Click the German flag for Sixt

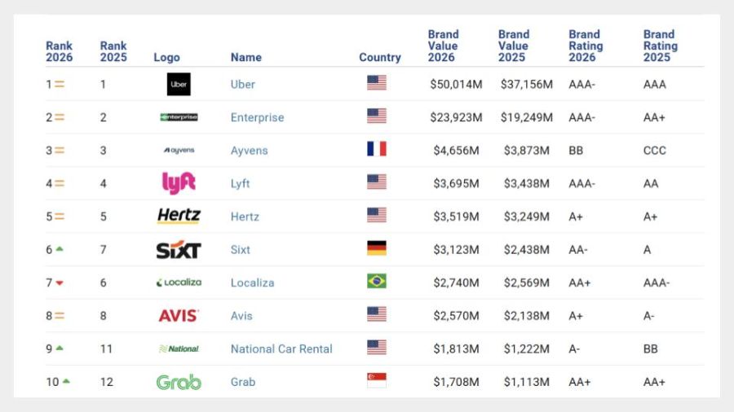tap(376, 249)
